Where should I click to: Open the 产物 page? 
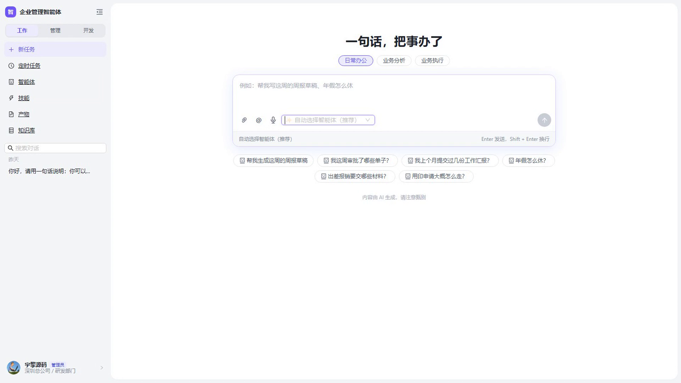tap(55, 114)
